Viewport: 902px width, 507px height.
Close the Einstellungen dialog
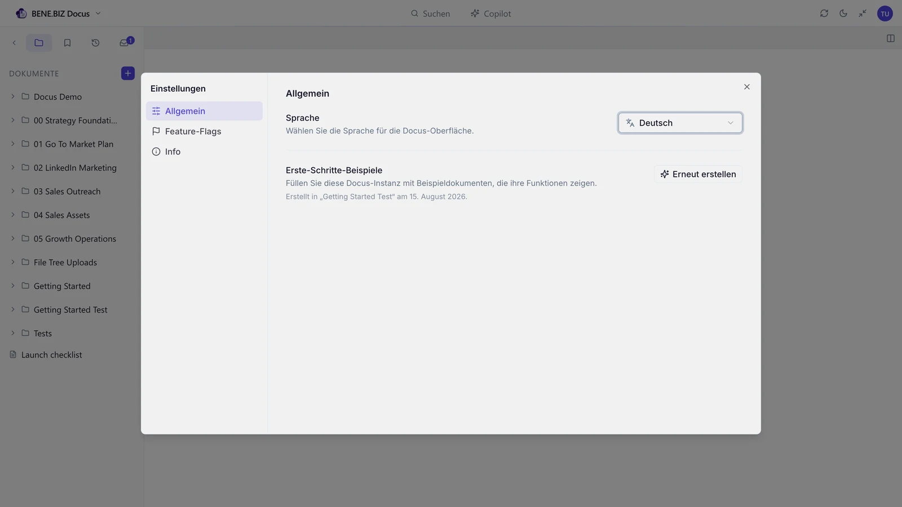click(x=747, y=87)
